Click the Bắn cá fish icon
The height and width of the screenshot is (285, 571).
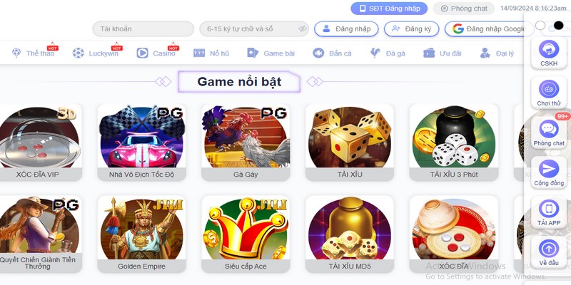318,53
